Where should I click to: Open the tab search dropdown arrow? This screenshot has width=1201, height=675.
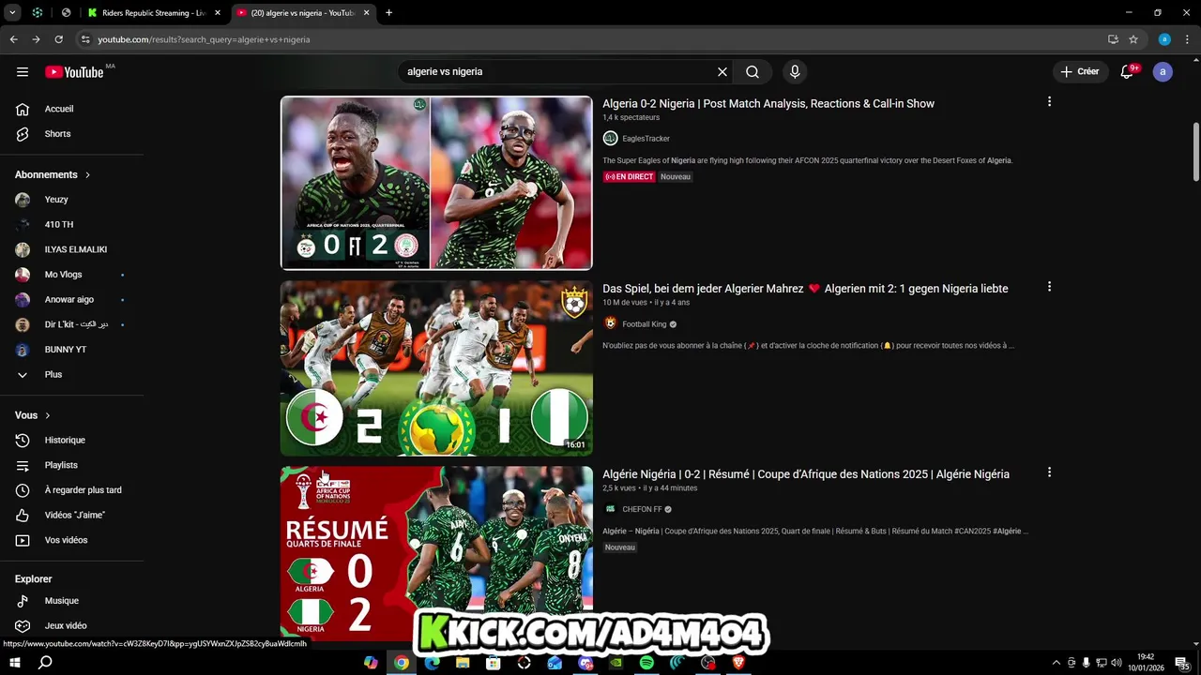point(12,13)
